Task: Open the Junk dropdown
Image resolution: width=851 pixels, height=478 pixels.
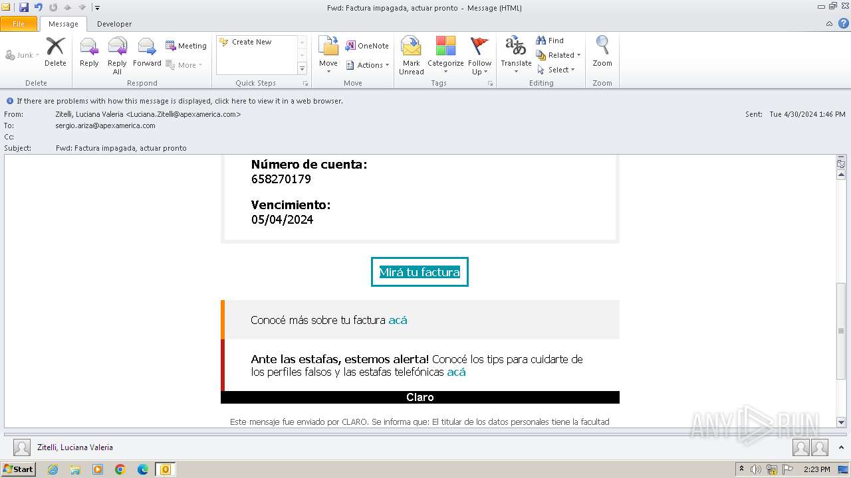Action: pyautogui.click(x=22, y=55)
